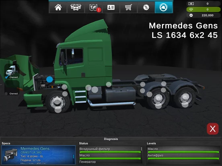
Task: Select hotspot at bottom of rearmost tire
Action: [185, 105]
